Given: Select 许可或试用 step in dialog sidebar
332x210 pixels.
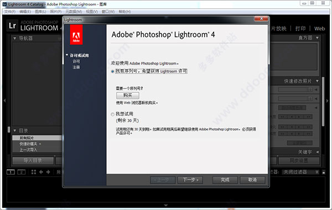Looking at the screenshot, I should [x=79, y=55].
